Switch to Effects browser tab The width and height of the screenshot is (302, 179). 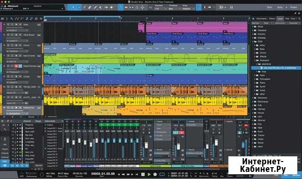click(272, 19)
